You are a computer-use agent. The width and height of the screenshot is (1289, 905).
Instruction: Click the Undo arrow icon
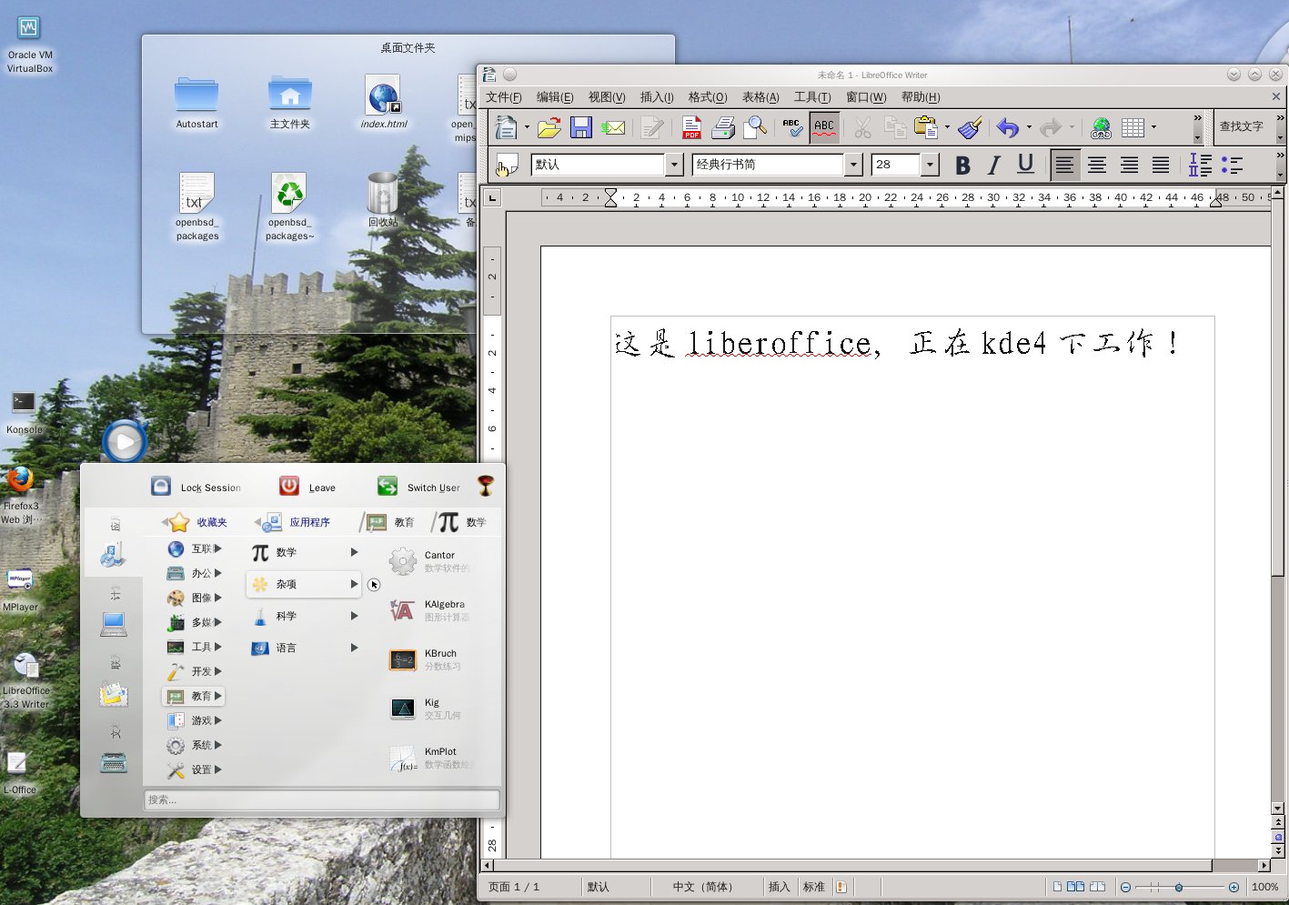(1007, 127)
